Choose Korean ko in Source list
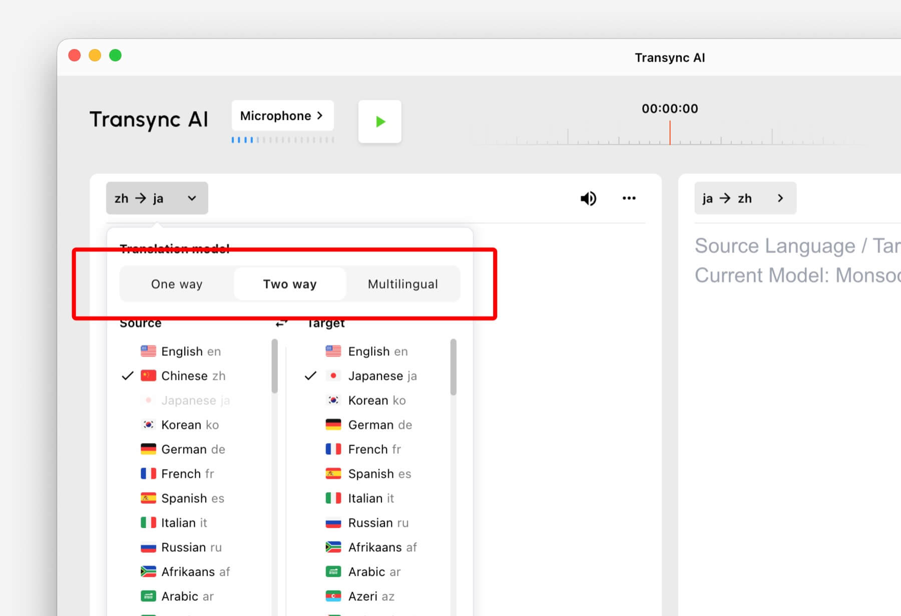The image size is (901, 616). [x=180, y=425]
